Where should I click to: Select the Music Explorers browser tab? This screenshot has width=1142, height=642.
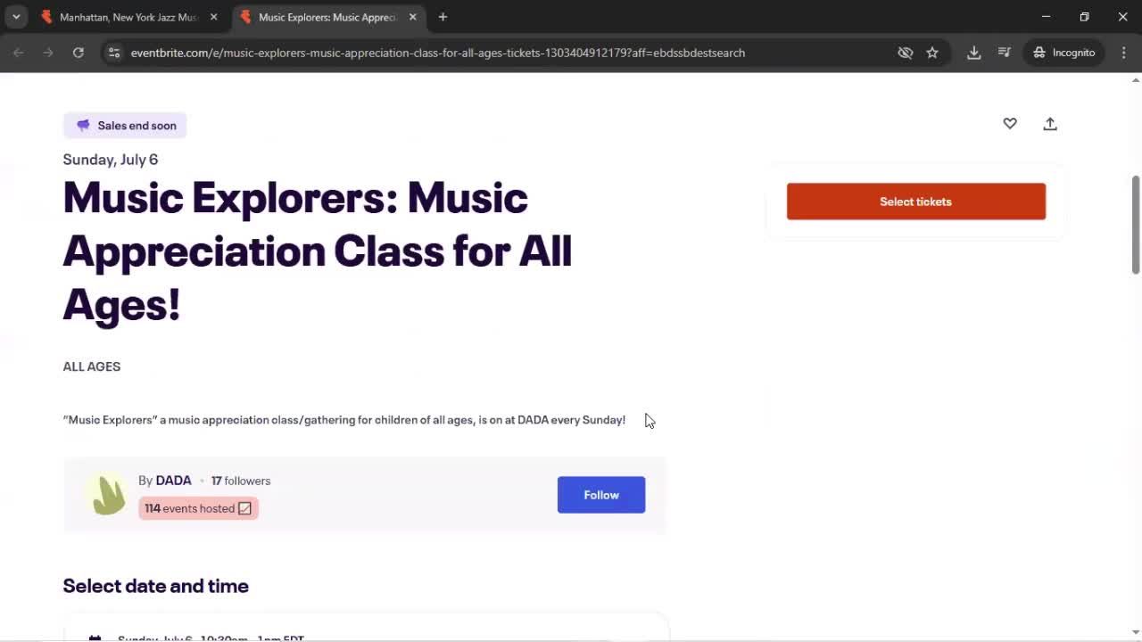(328, 17)
